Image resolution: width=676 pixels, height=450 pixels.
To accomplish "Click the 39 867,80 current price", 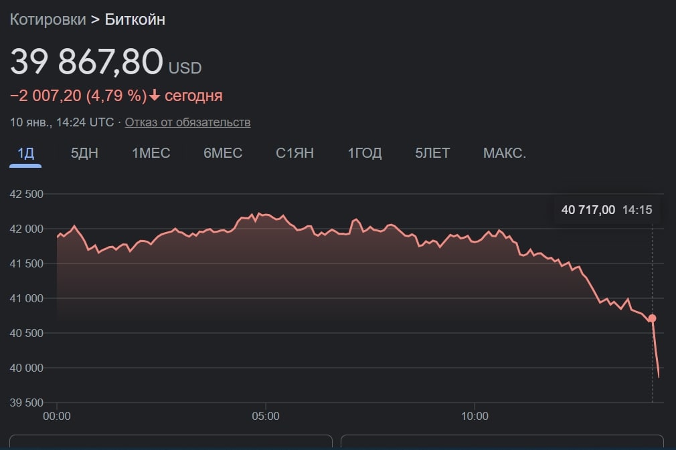I will point(86,62).
